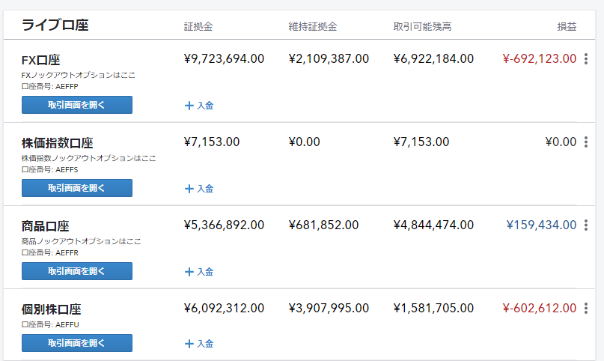Open trading screen for 個別株口座
The height and width of the screenshot is (361, 604).
(x=77, y=343)
